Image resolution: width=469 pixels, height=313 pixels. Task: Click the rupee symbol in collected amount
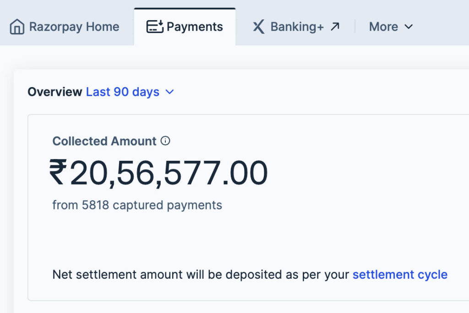coord(58,172)
